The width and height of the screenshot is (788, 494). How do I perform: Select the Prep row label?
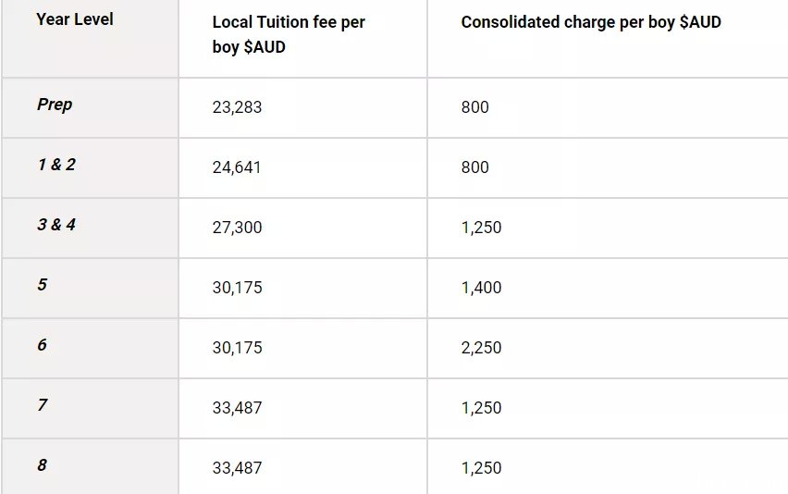pyautogui.click(x=55, y=105)
